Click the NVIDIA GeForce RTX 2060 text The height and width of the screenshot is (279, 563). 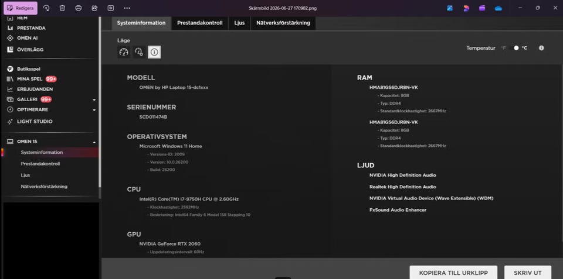pos(170,244)
